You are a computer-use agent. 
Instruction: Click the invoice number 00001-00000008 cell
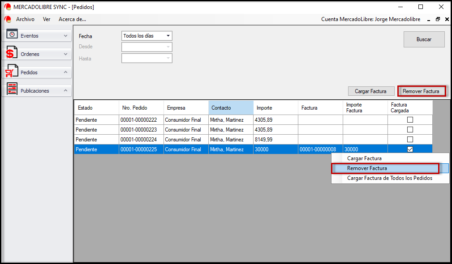[321, 149]
